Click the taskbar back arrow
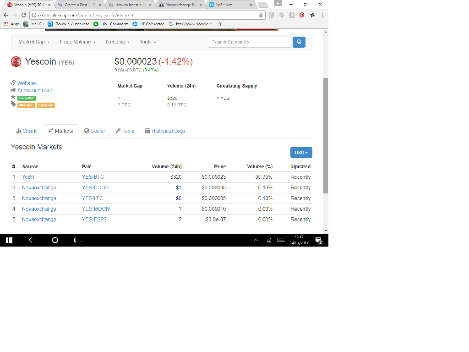This screenshot has width=469, height=352. tap(32, 240)
